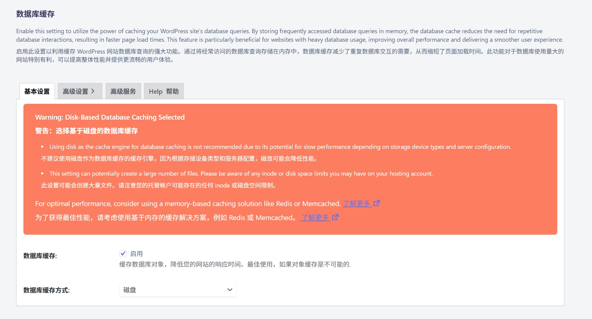
Task: Click the 此设置可能会创建大量文件 warning line
Action: (159, 185)
